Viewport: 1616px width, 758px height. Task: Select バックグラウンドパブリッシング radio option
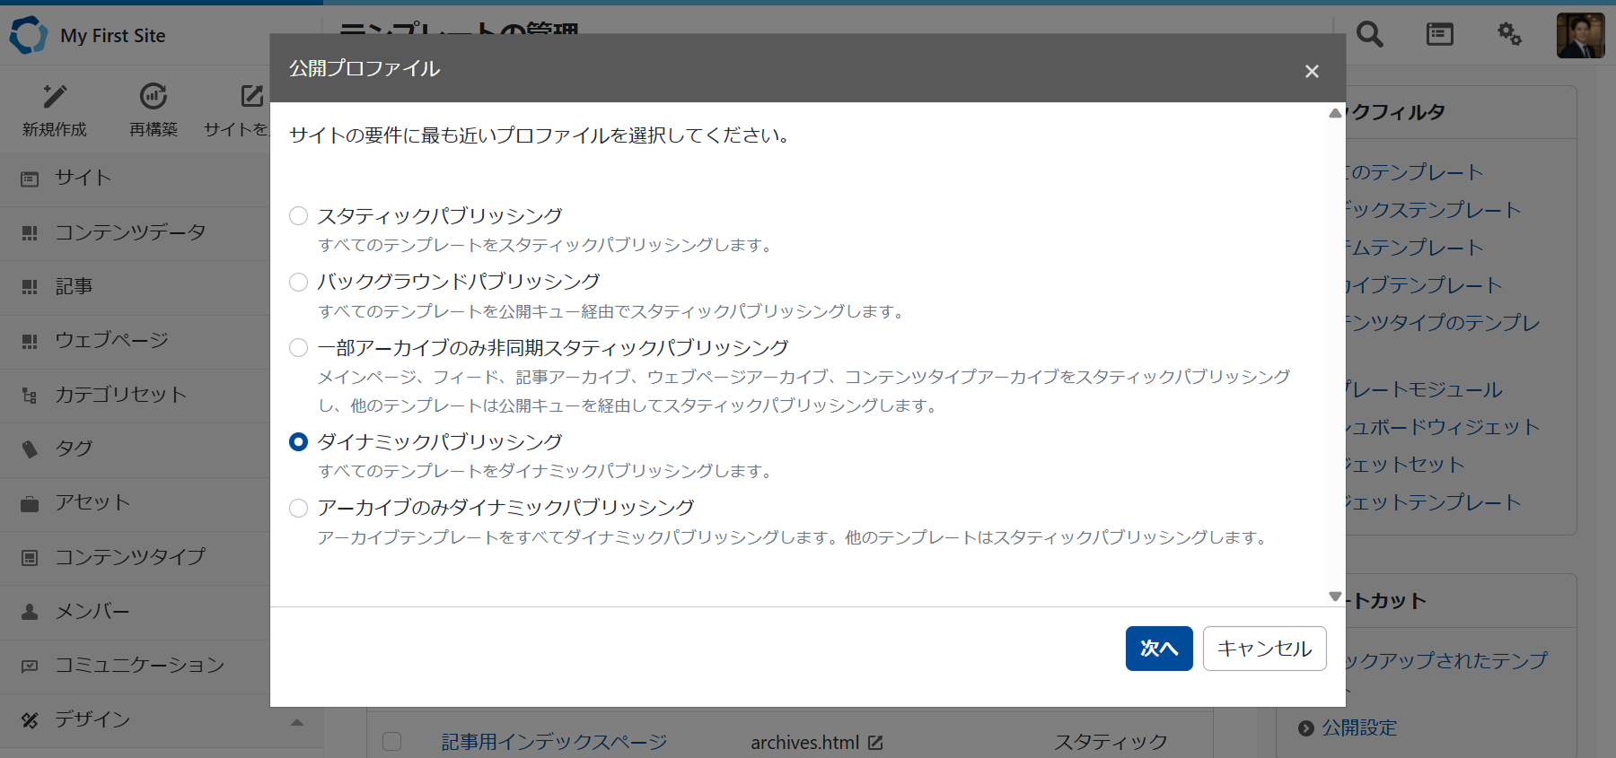click(299, 282)
